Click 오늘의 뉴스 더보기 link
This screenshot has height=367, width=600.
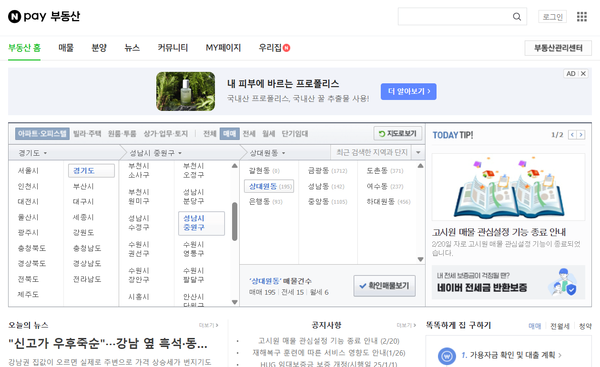[209, 326]
